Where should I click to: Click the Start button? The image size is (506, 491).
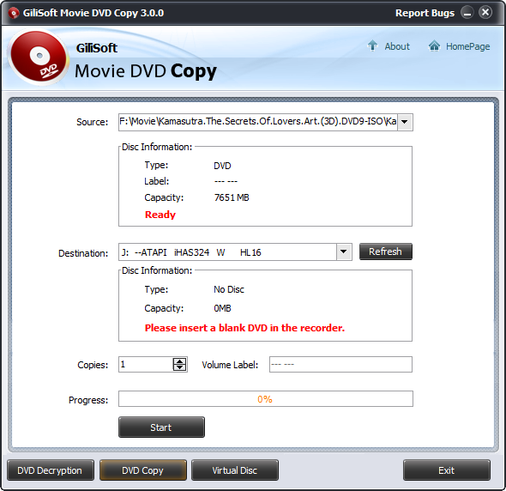161,427
